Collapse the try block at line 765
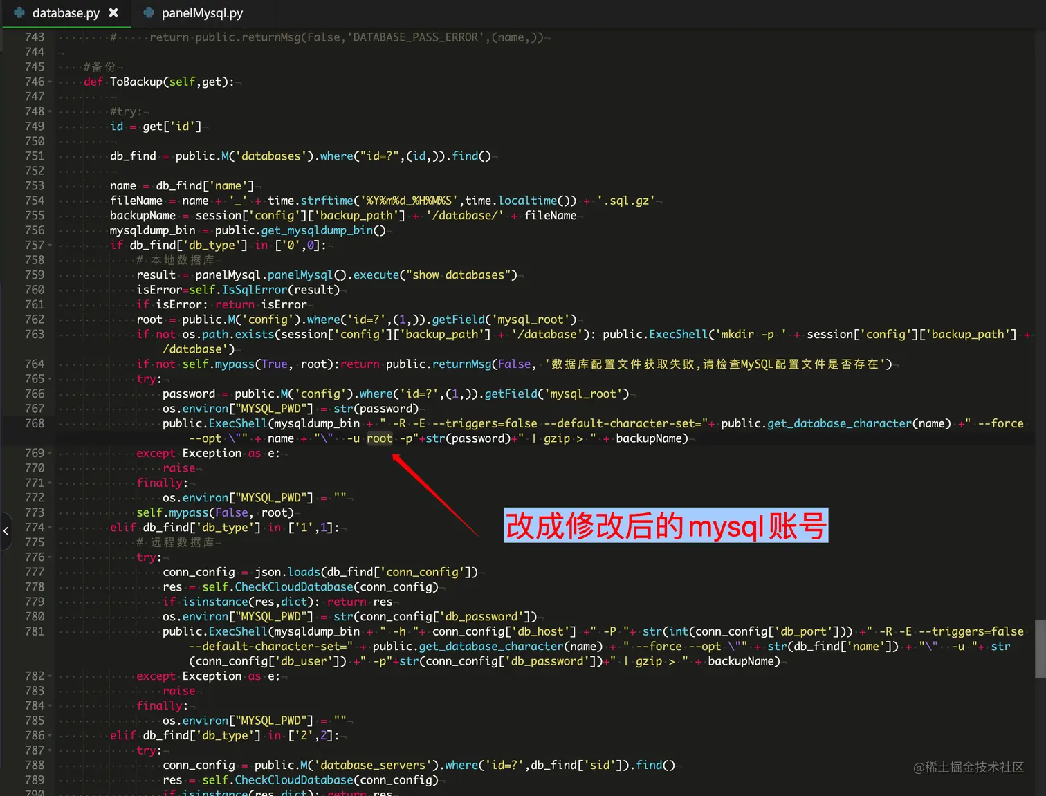Viewport: 1046px width, 796px height. [50, 379]
